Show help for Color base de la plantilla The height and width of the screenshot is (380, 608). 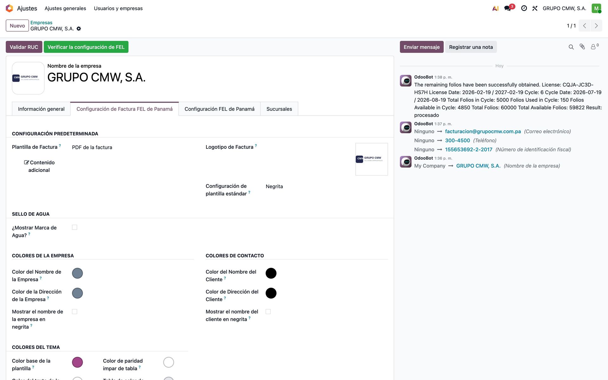click(33, 367)
